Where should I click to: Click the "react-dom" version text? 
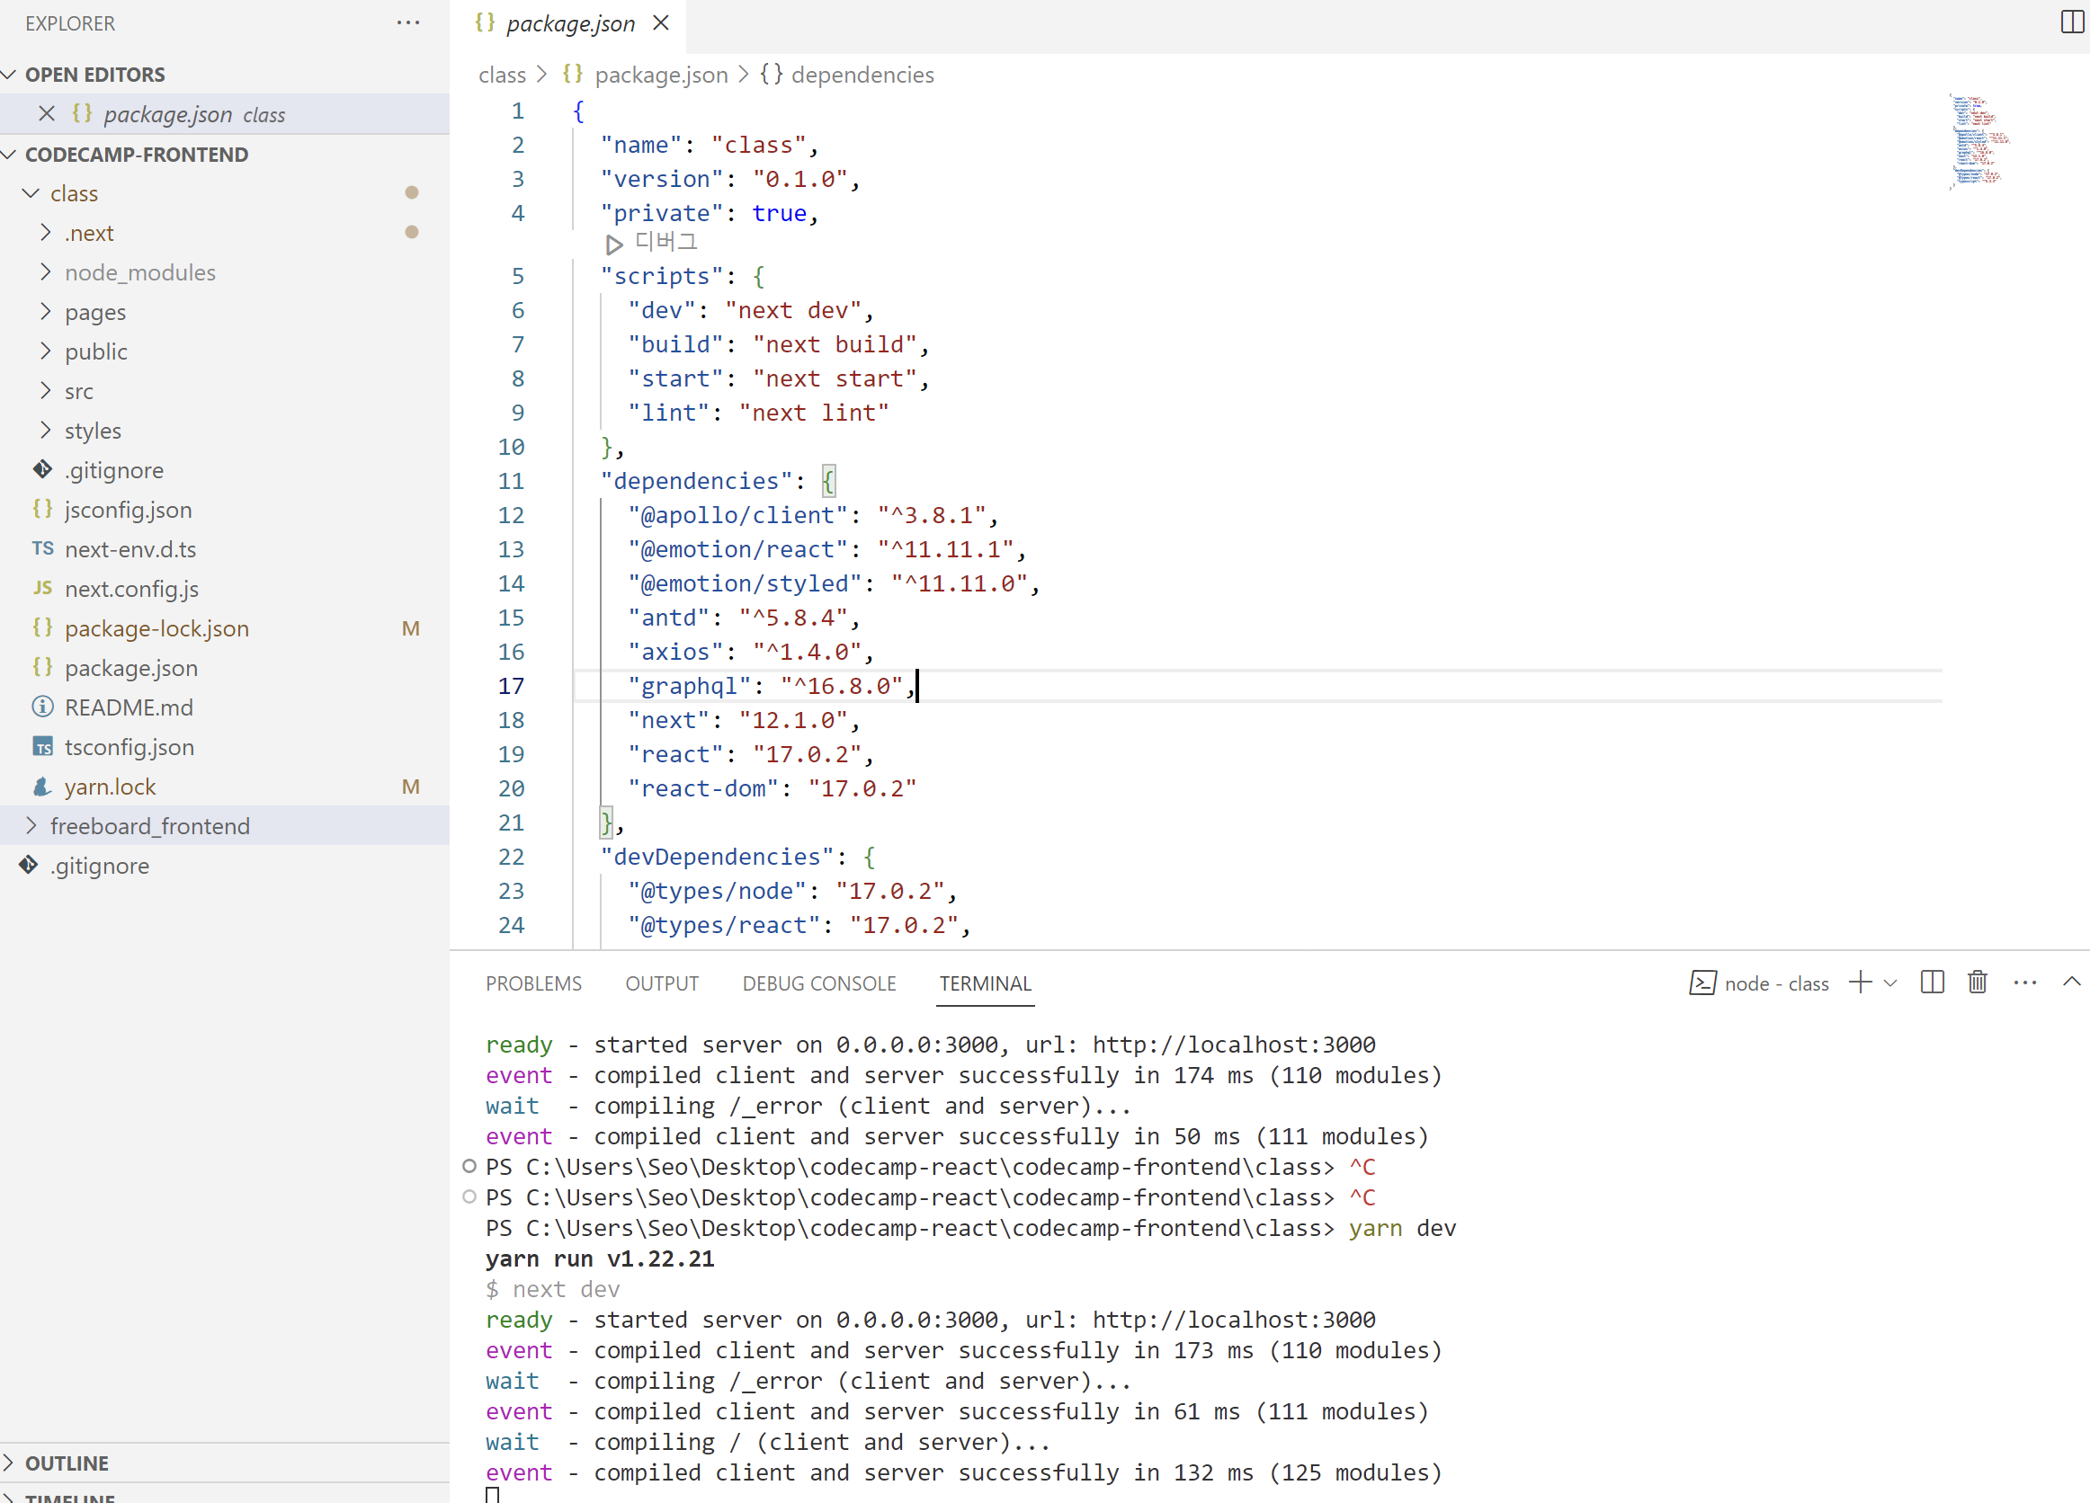coord(862,788)
